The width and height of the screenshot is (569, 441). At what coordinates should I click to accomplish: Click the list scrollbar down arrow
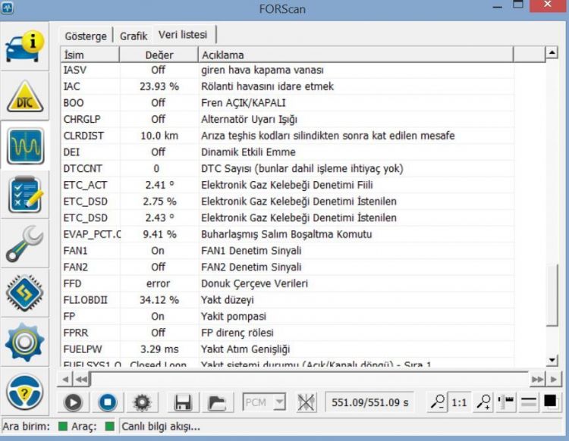pos(552,360)
